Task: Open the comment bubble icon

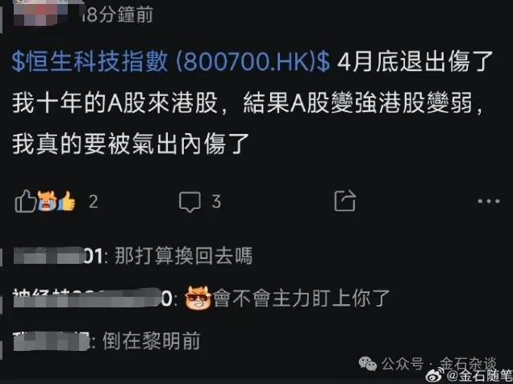Action: tap(190, 202)
